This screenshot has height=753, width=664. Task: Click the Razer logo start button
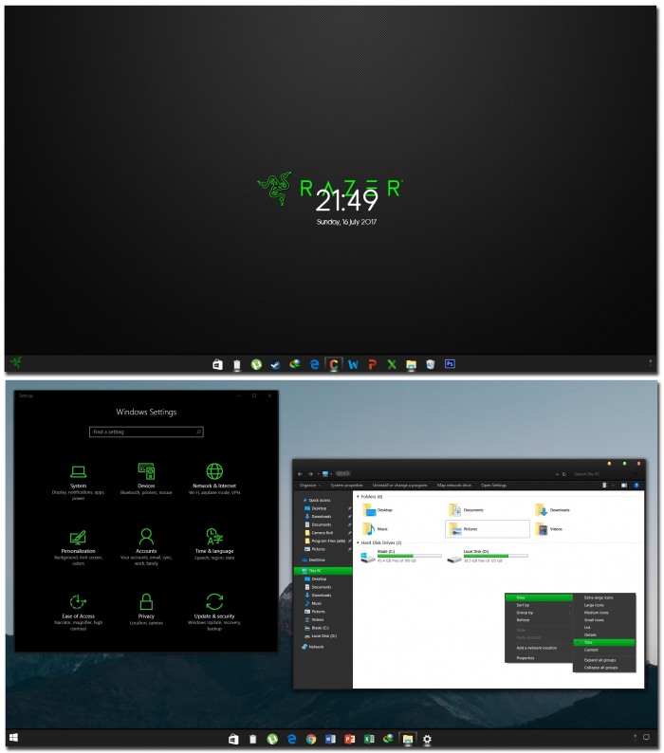pyautogui.click(x=15, y=362)
